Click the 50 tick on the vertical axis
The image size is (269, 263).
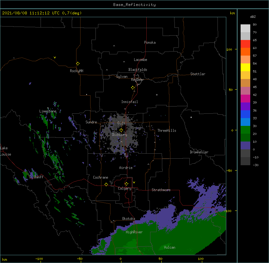click(x=231, y=90)
